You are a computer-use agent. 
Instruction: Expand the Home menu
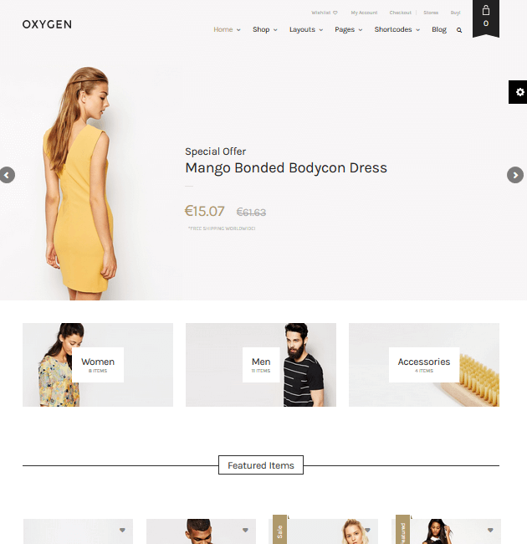[x=227, y=29]
